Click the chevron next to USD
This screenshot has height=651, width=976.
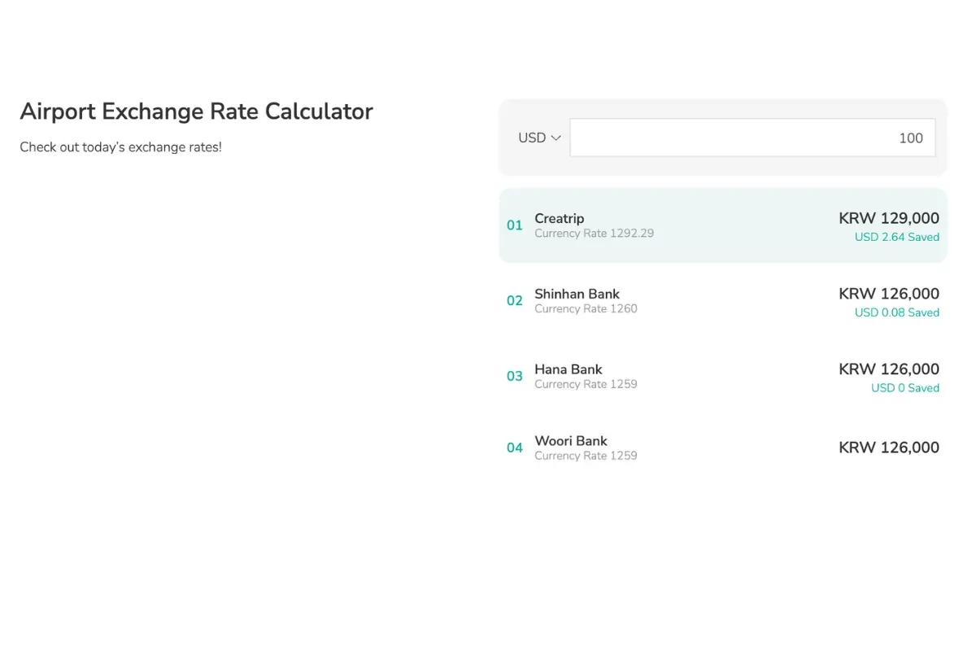[556, 138]
